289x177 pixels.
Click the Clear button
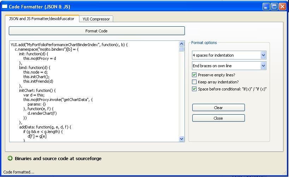(218, 108)
